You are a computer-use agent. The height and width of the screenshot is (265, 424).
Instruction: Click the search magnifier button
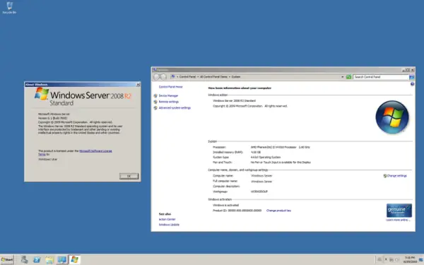[x=411, y=77]
